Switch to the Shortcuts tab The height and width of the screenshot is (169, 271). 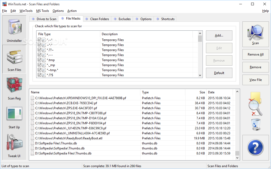coord(166,19)
